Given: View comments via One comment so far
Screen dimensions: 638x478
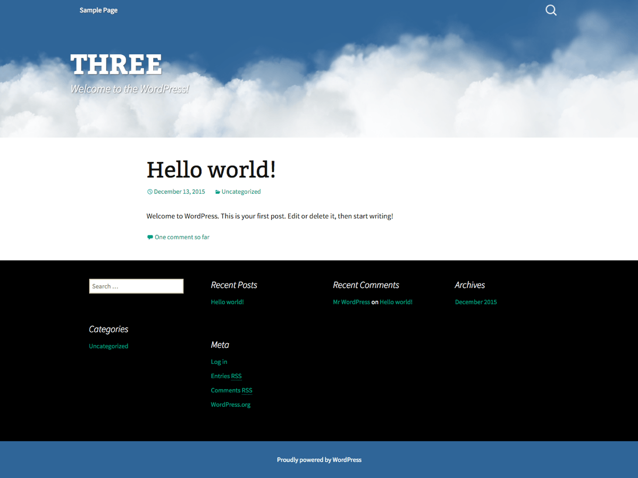Looking at the screenshot, I should tap(182, 237).
